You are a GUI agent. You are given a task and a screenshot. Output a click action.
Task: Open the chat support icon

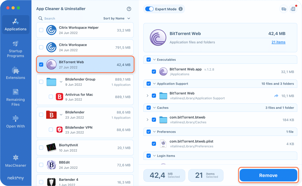point(284,9)
